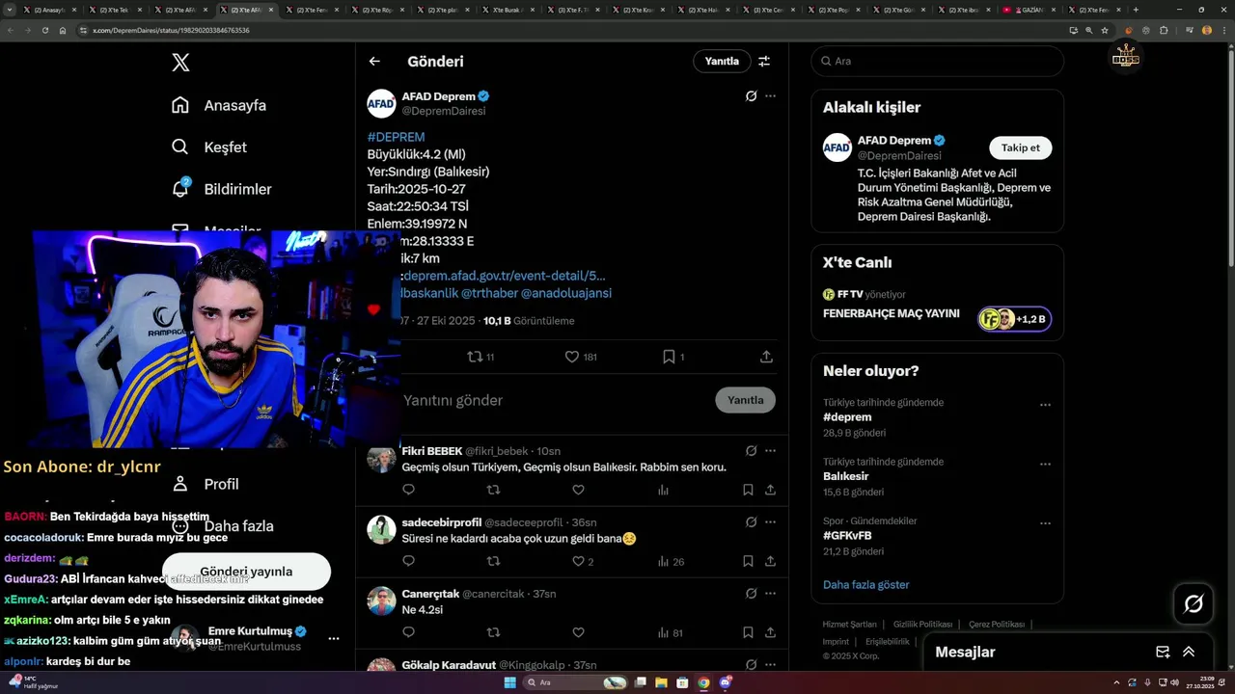
Task: Open Daha fazla menu in sidebar
Action: coord(223,526)
